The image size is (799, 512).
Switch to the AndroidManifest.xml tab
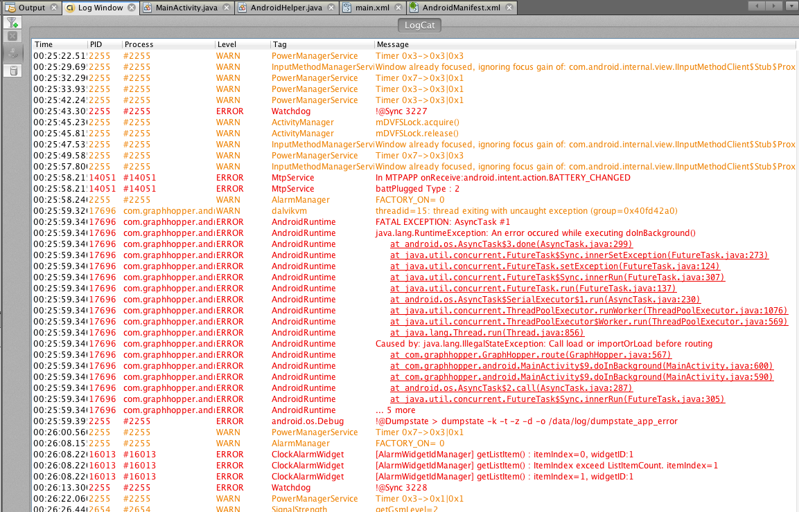point(461,8)
